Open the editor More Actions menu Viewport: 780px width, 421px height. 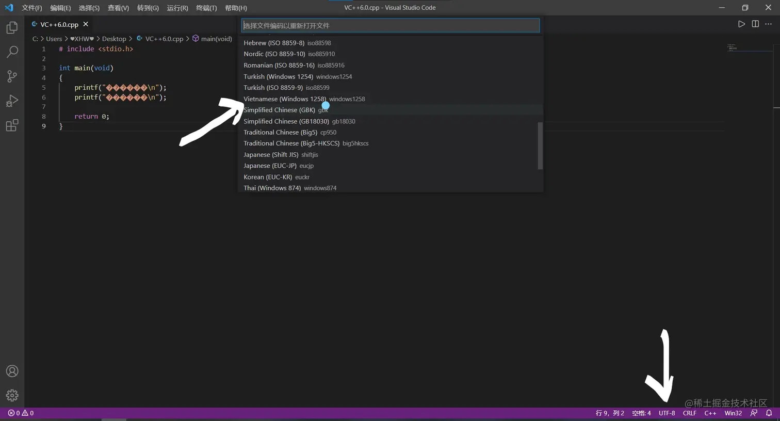click(769, 24)
